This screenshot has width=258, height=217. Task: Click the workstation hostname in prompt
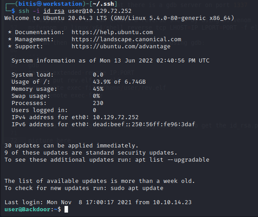pyautogui.click(x=63, y=4)
